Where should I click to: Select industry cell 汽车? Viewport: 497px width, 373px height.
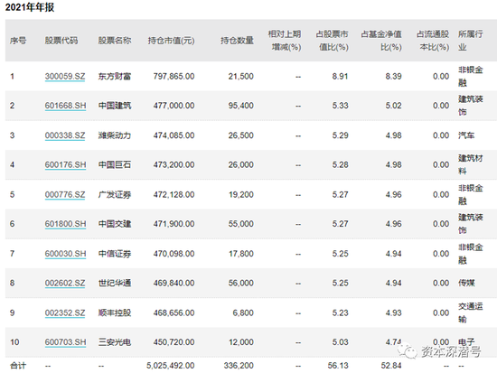[466, 135]
